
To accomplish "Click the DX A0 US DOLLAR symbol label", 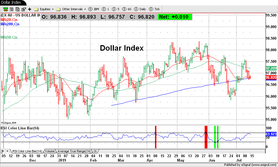I will pos(21,15).
